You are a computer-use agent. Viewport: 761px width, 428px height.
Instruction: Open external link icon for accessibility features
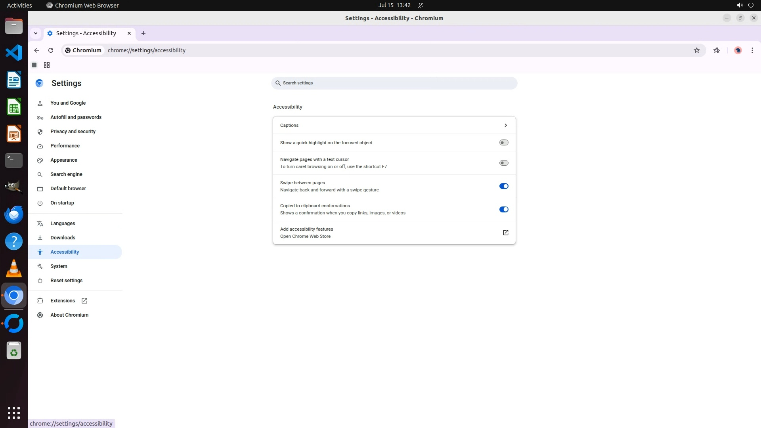tap(505, 233)
